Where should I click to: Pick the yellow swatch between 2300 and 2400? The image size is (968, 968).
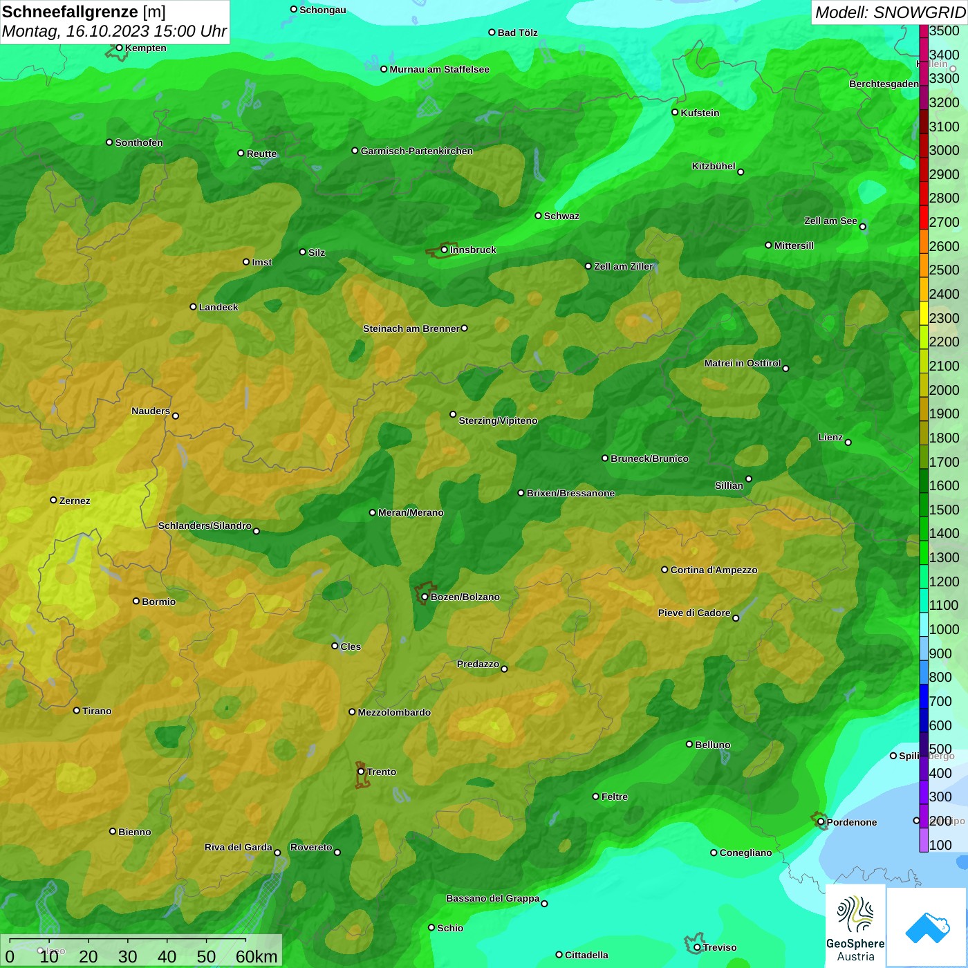[x=924, y=313]
